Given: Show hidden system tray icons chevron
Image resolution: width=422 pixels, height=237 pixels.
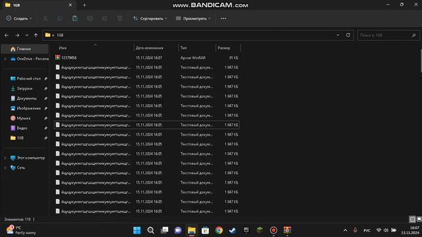Looking at the screenshot, I should coord(346,230).
